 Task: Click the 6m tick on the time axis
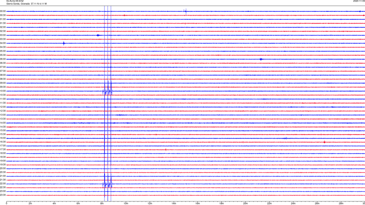(78, 203)
